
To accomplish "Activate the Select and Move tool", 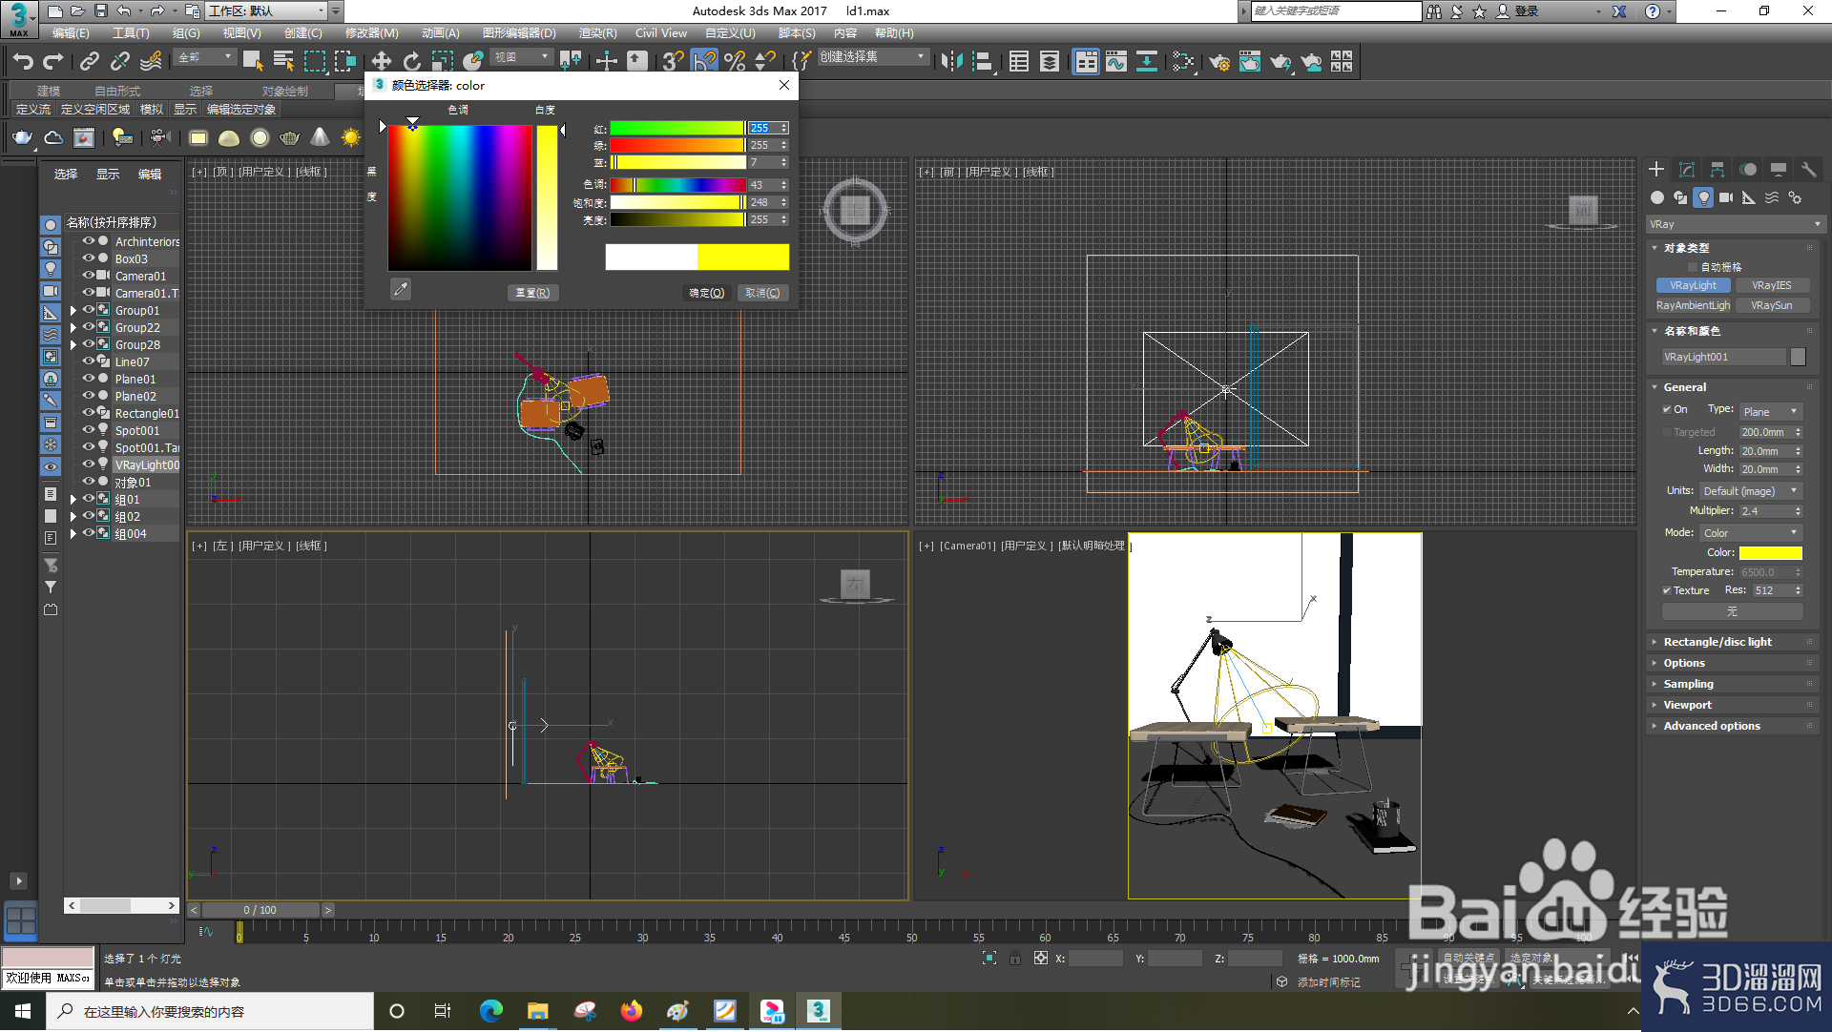I will point(382,62).
